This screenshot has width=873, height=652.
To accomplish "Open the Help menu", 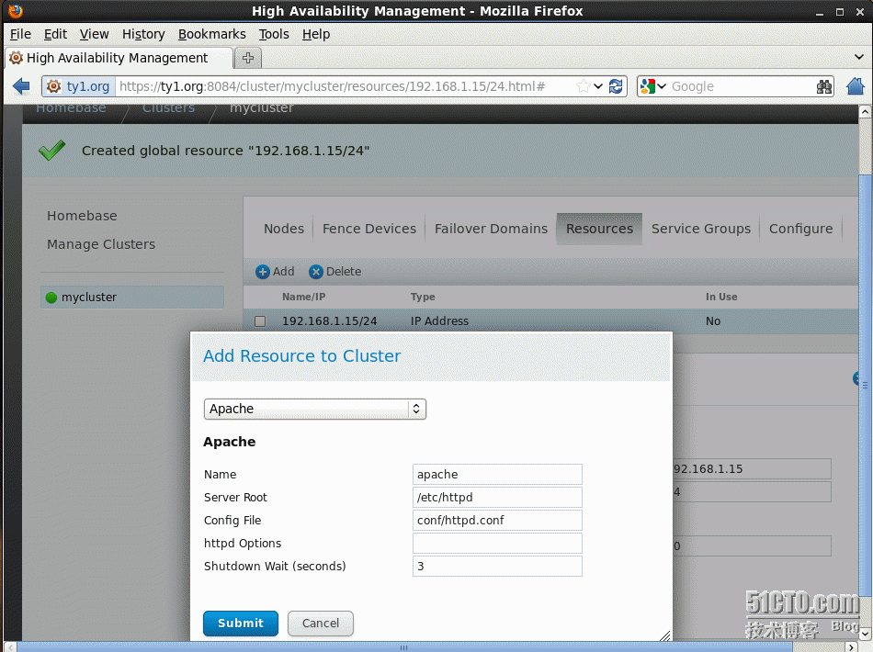I will [x=316, y=34].
